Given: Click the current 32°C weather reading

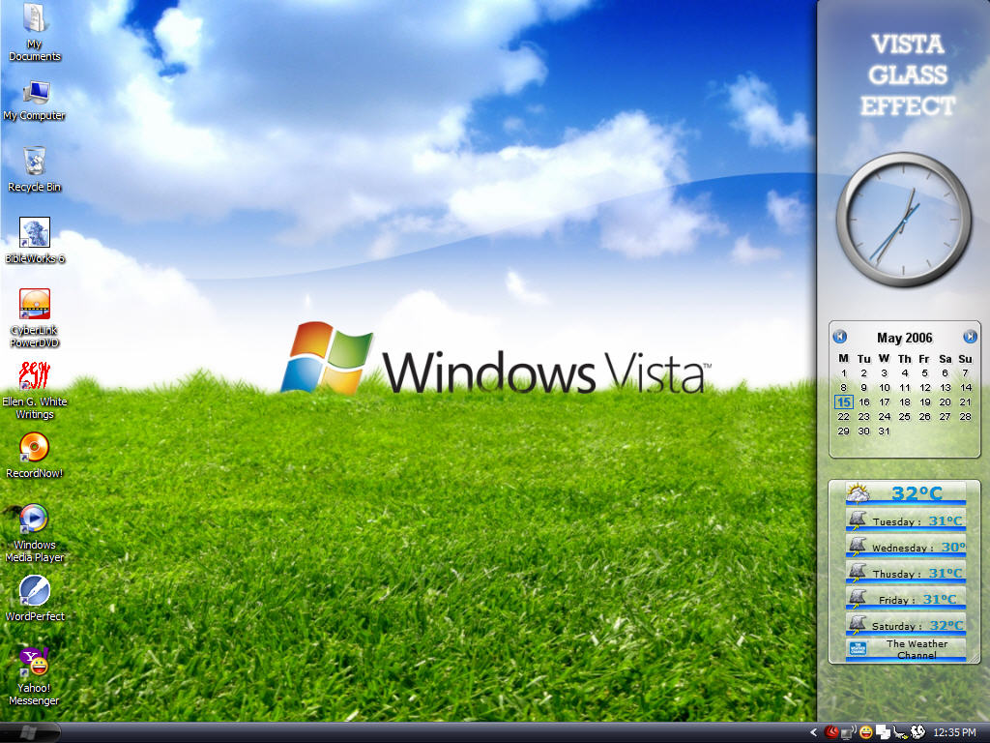Looking at the screenshot, I should pyautogui.click(x=917, y=492).
